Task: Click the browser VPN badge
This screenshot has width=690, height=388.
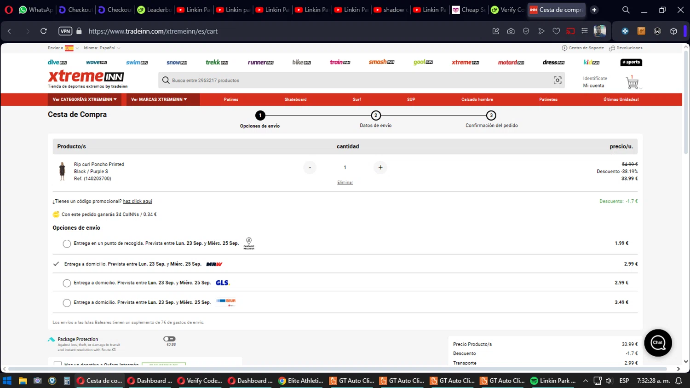Action: pyautogui.click(x=65, y=31)
